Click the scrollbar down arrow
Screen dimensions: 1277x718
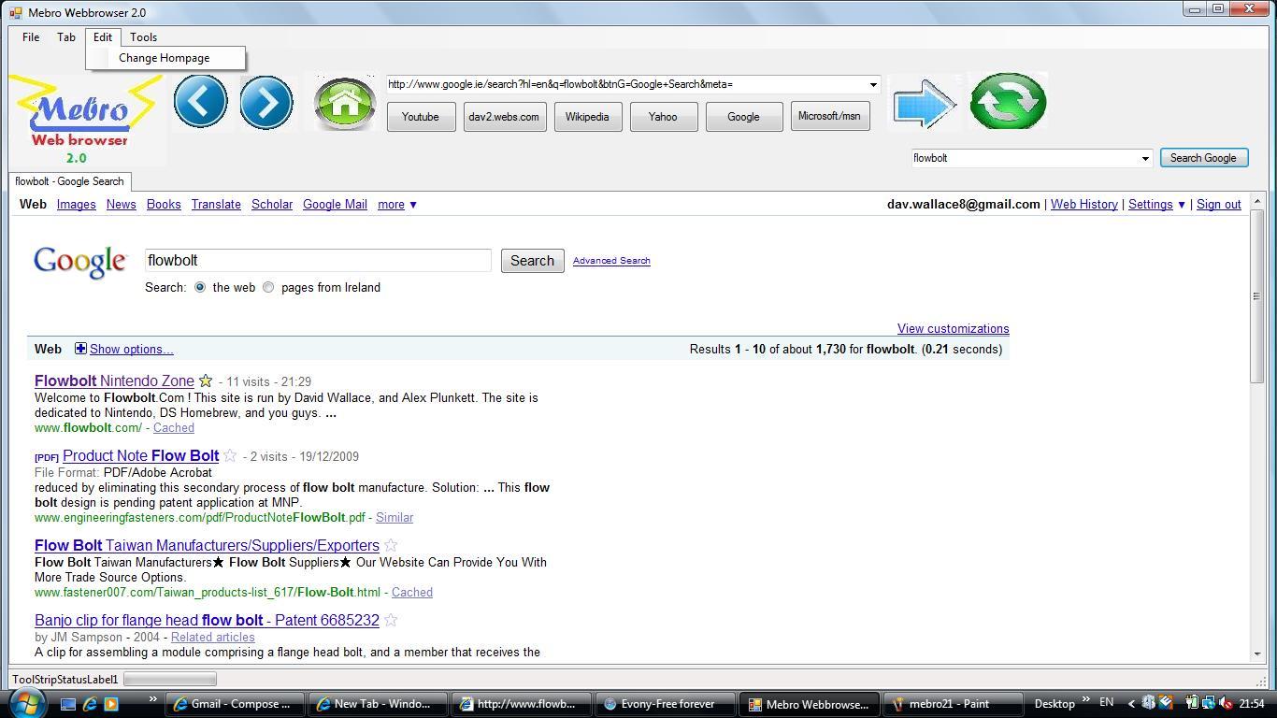click(x=1256, y=654)
